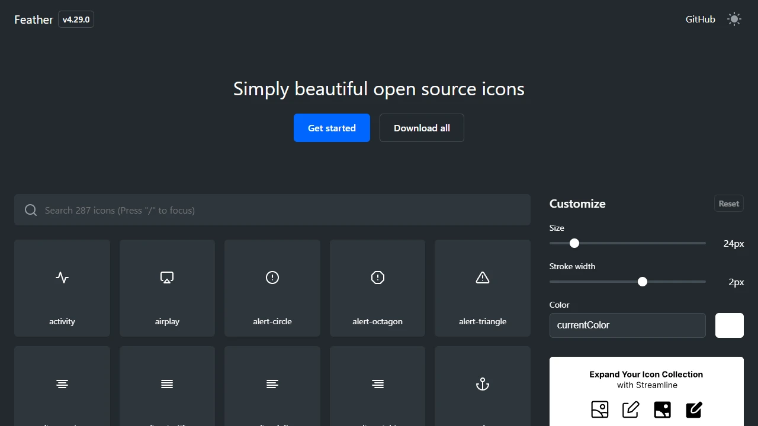Click the Stroke width slider handle
This screenshot has width=758, height=426.
643,282
